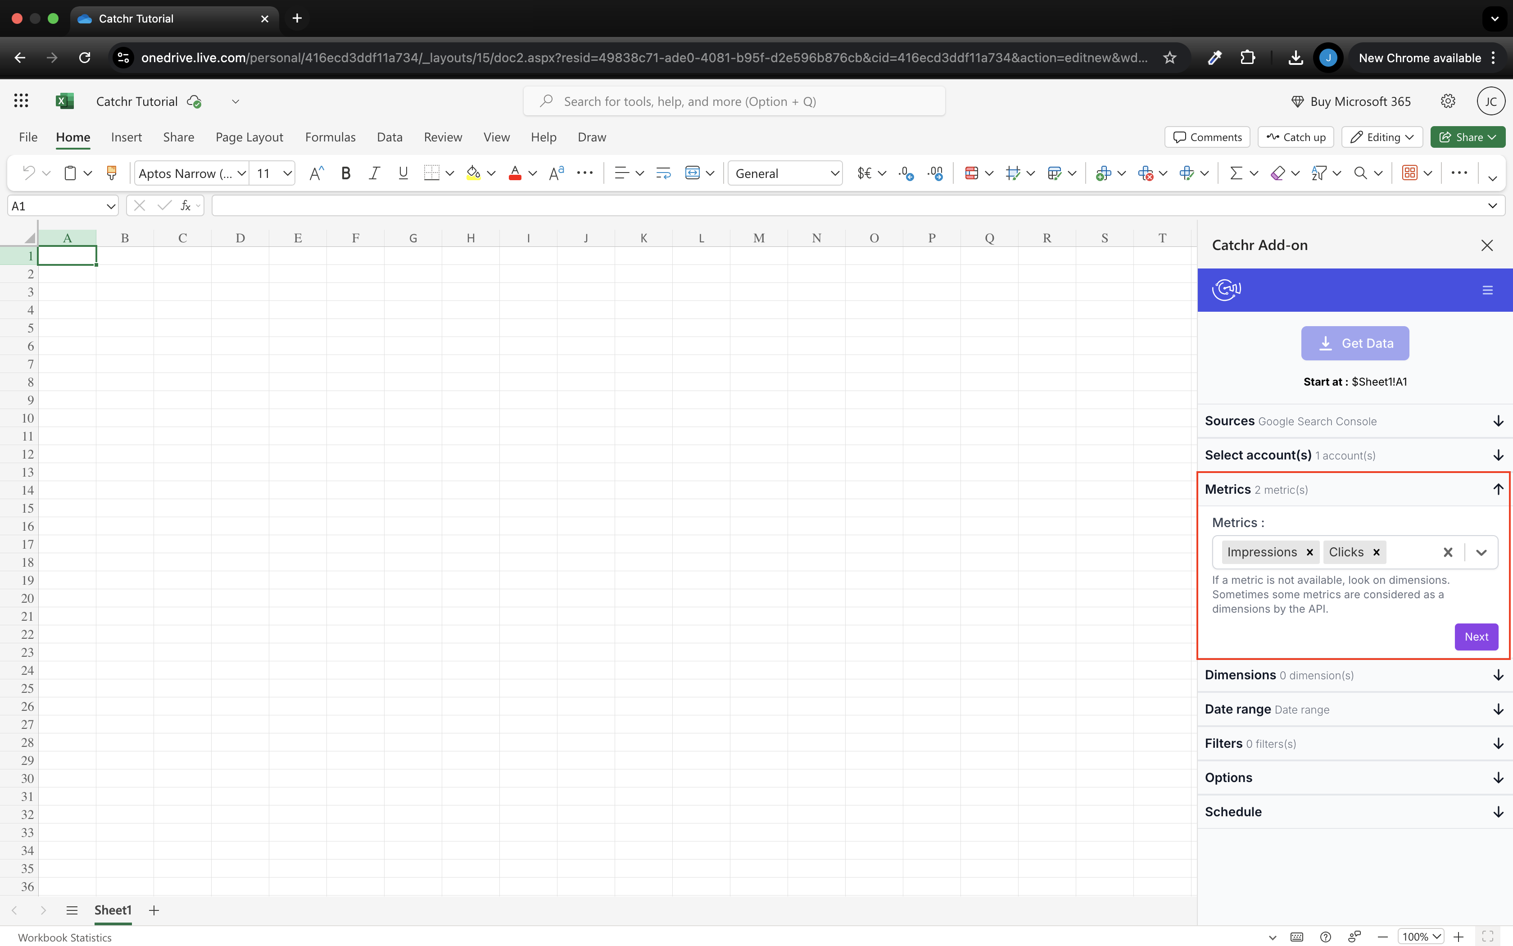Screen dimensions: 1513x946
Task: Select the Format Painter brush
Action: click(x=111, y=173)
